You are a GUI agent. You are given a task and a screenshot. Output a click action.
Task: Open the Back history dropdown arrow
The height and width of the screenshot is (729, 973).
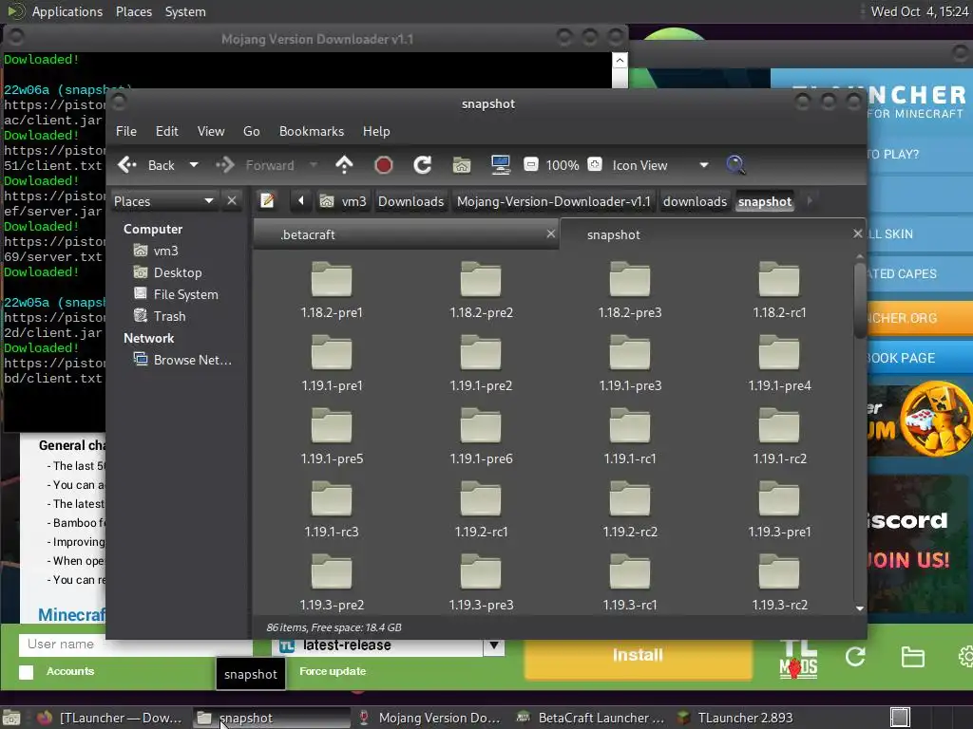pyautogui.click(x=194, y=165)
